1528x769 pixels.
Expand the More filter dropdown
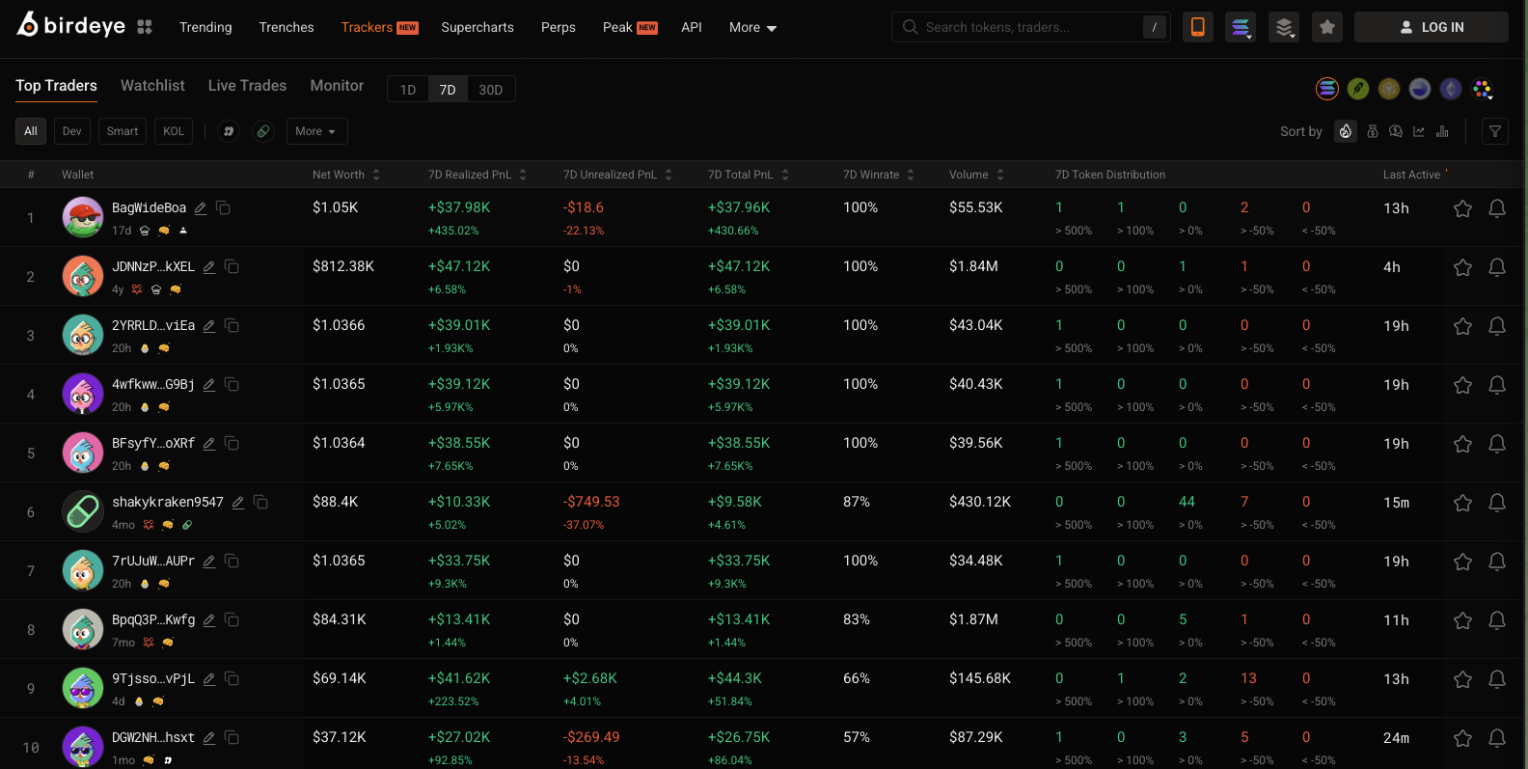(x=316, y=131)
